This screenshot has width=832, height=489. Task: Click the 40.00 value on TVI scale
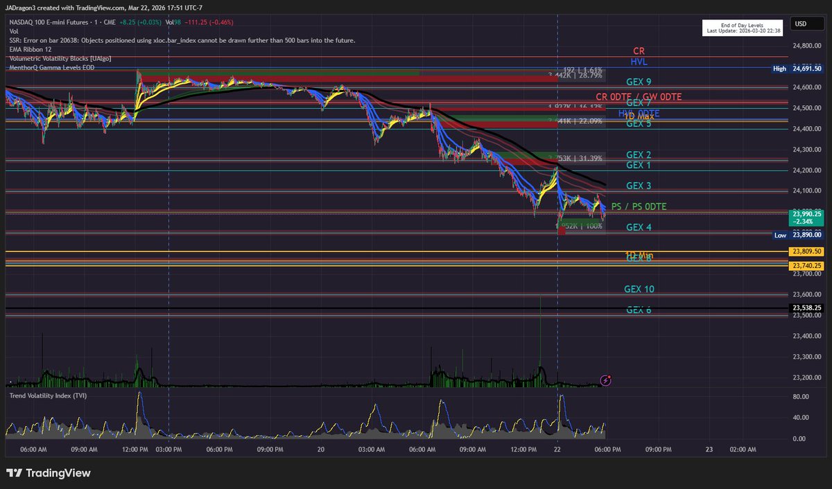click(801, 418)
